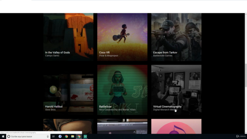Open File Explorer from the taskbar
This screenshot has height=139, width=247.
(x=73, y=136)
